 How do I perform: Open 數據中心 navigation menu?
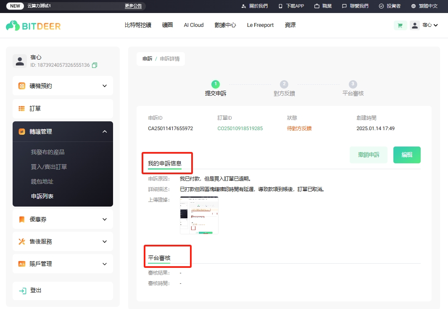click(225, 25)
